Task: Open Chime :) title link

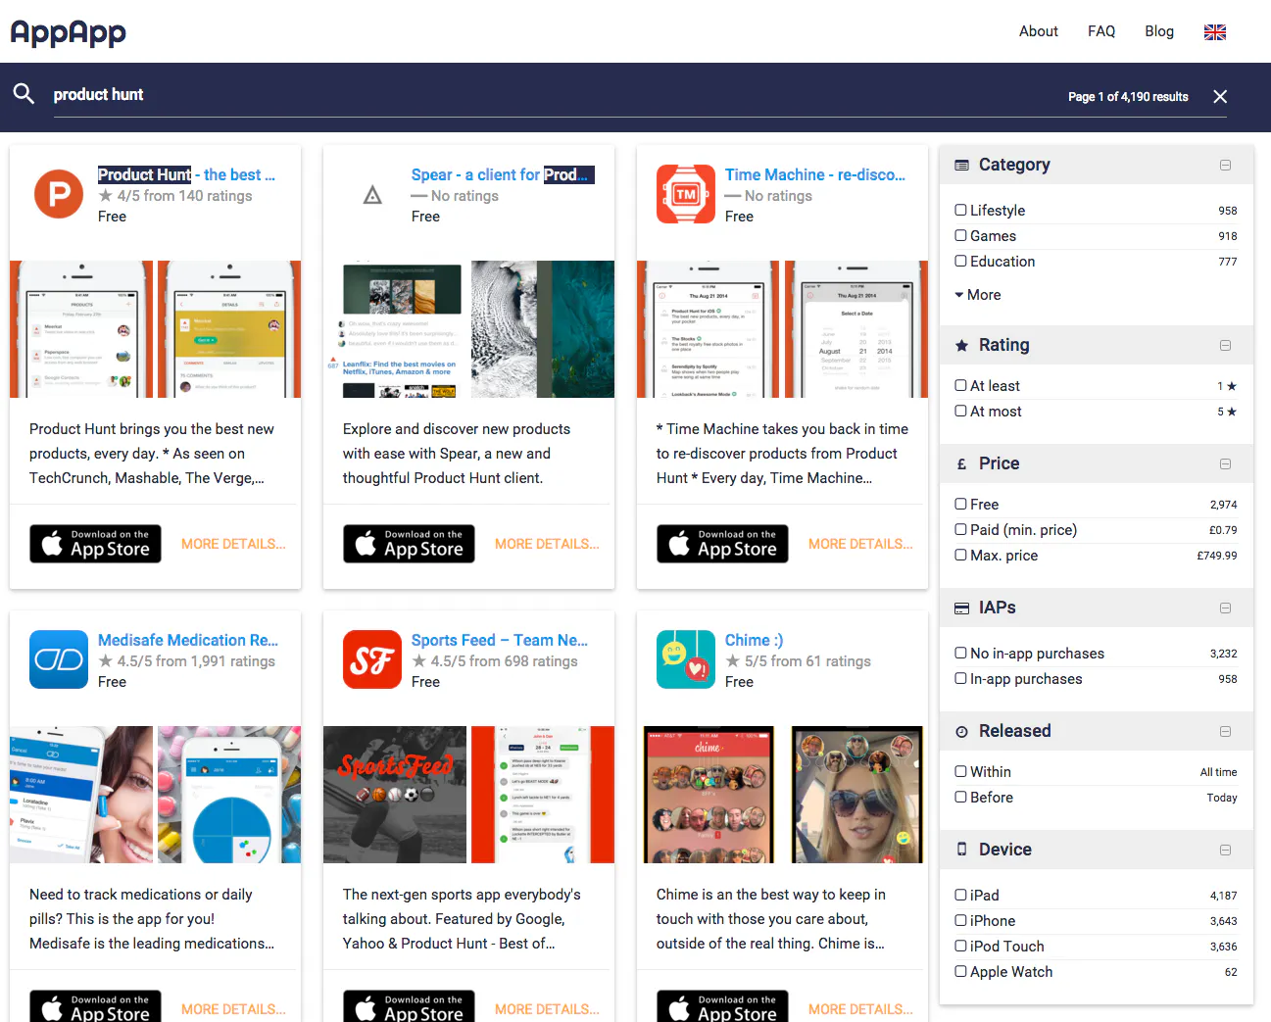Action: tap(754, 640)
